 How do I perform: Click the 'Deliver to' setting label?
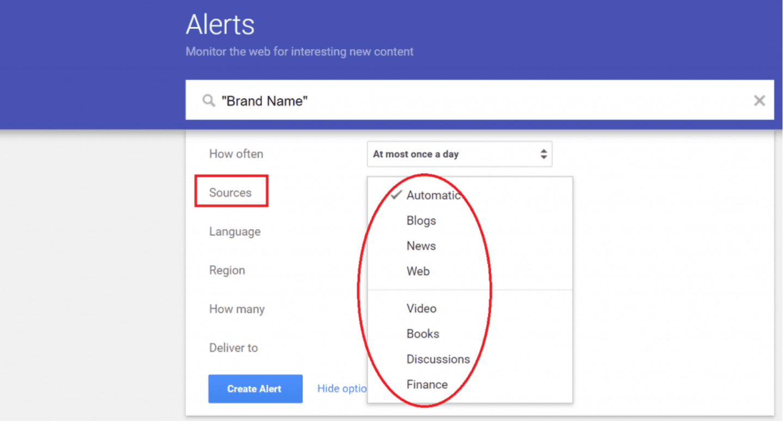click(x=234, y=348)
